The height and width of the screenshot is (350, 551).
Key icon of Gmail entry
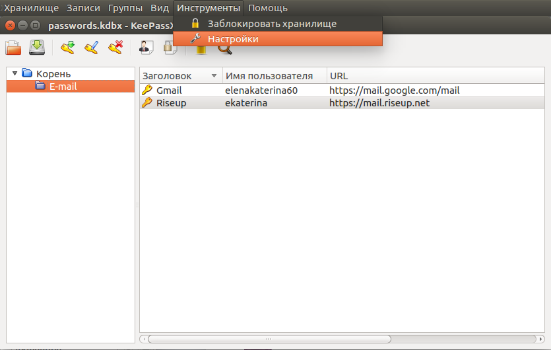click(x=147, y=90)
